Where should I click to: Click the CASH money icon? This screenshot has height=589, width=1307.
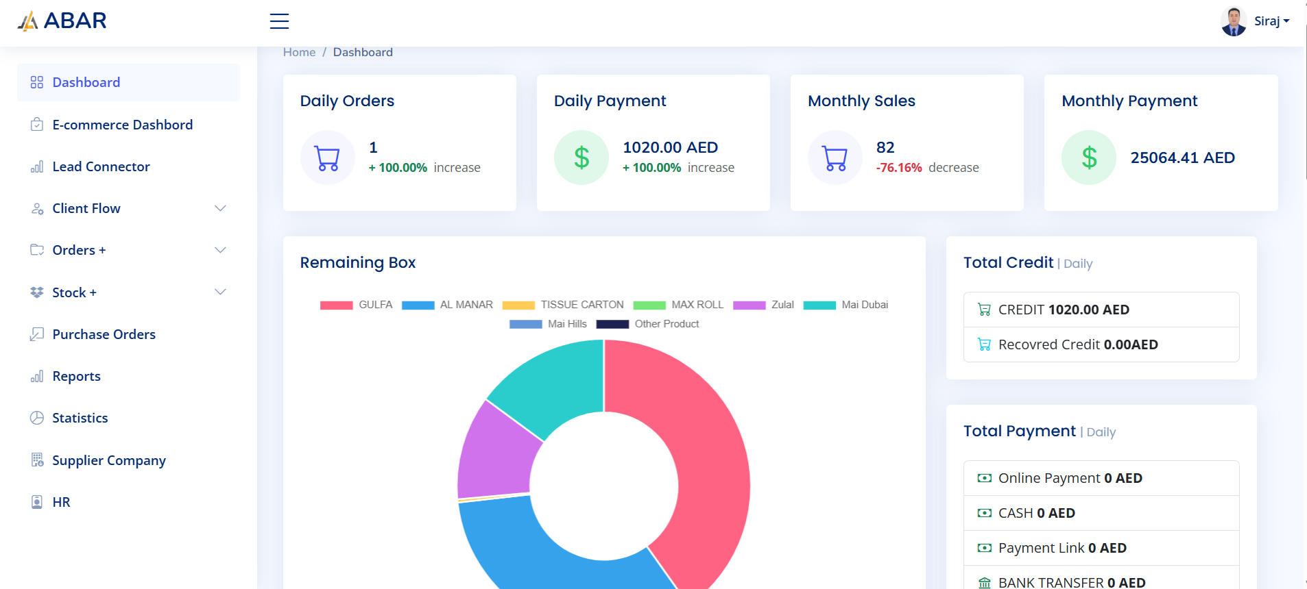point(984,513)
